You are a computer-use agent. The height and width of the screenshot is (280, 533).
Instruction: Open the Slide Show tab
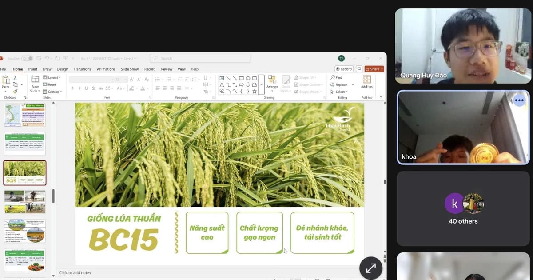(x=130, y=69)
